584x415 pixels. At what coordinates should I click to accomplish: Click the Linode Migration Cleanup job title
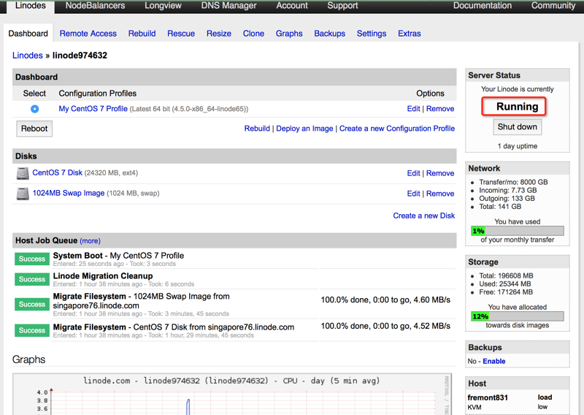(103, 276)
